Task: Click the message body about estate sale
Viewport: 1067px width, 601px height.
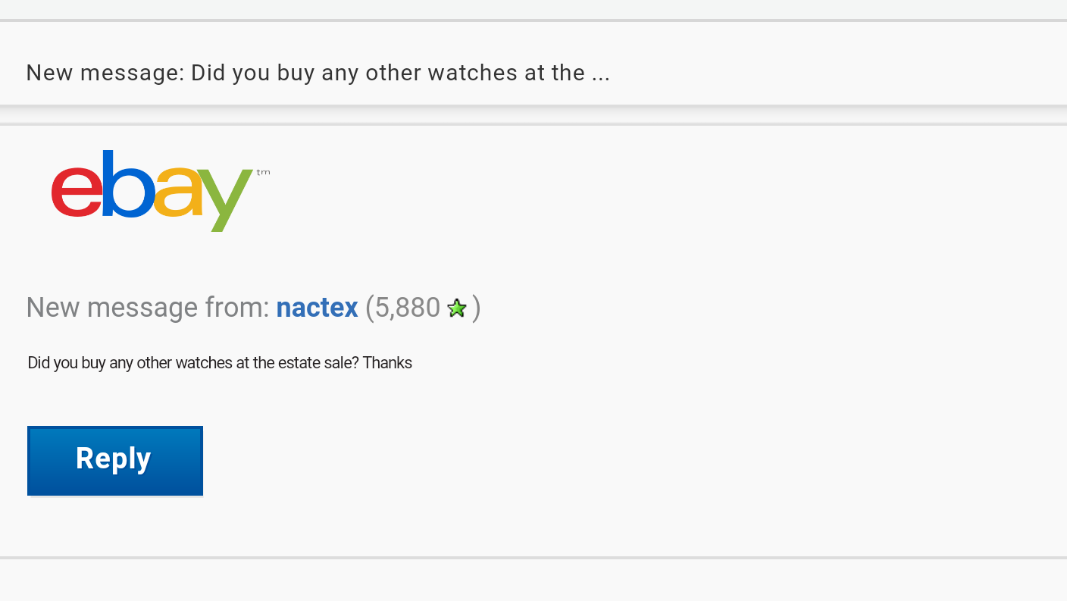Action: point(220,363)
